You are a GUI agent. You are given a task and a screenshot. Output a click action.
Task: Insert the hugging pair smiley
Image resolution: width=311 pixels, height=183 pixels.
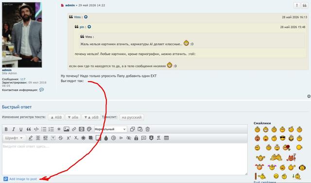pos(276,157)
